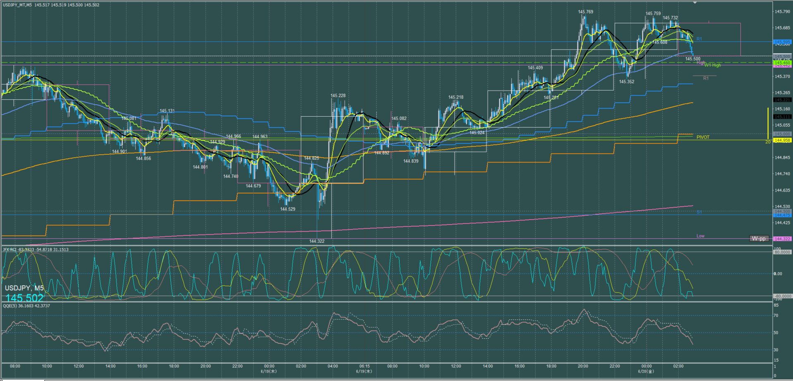
Task: Click the chart shift triangle marker at top
Action: click(695, 2)
